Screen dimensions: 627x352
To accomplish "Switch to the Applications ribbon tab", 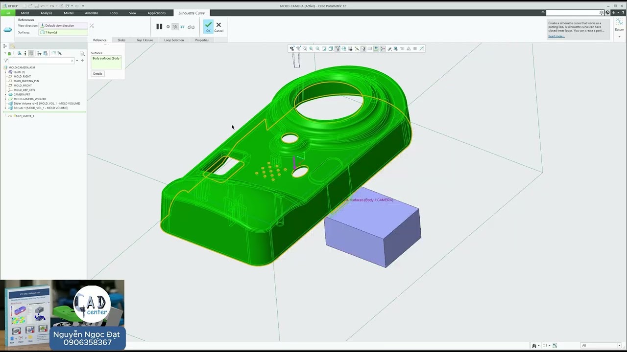I will click(x=157, y=13).
